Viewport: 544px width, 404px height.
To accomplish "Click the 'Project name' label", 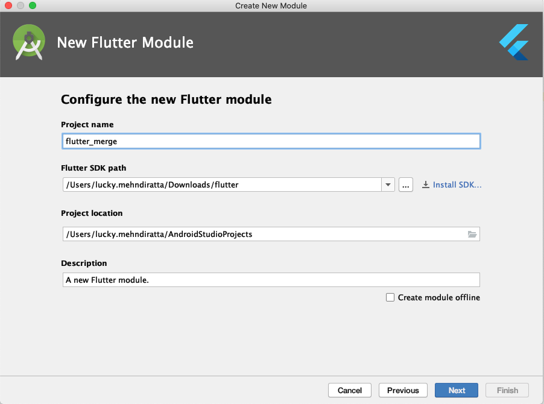I will pyautogui.click(x=87, y=124).
